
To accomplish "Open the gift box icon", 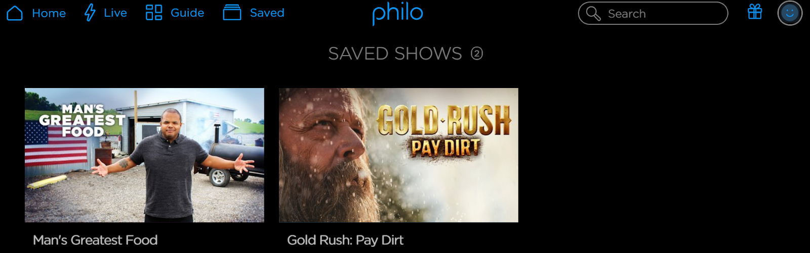I will (755, 12).
